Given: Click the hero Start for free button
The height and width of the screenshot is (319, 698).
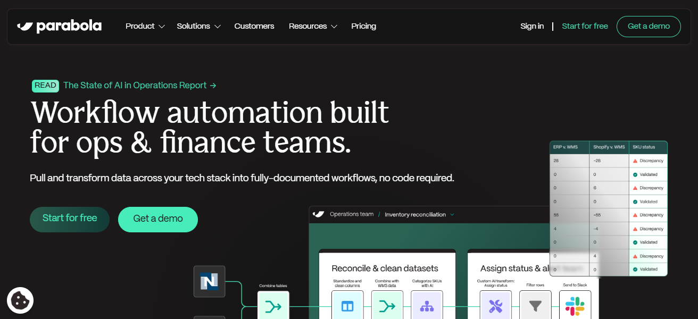Looking at the screenshot, I should point(70,219).
